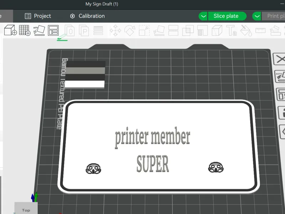Open the Mesh boolean tool

pos(188,30)
